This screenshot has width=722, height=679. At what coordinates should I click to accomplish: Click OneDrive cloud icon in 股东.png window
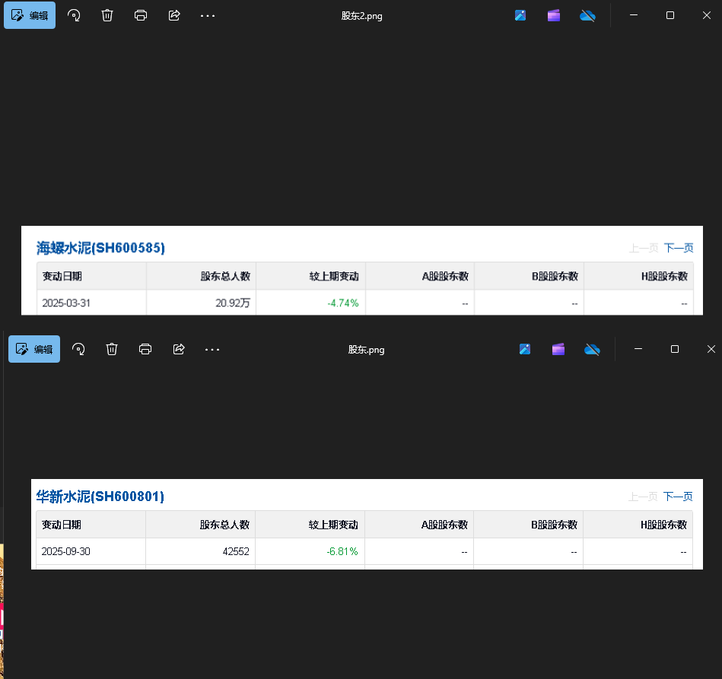click(x=592, y=350)
